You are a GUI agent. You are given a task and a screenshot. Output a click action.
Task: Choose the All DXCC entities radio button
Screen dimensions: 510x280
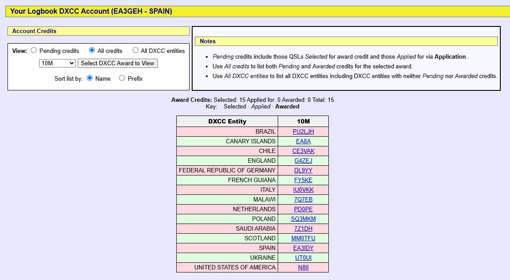(135, 50)
